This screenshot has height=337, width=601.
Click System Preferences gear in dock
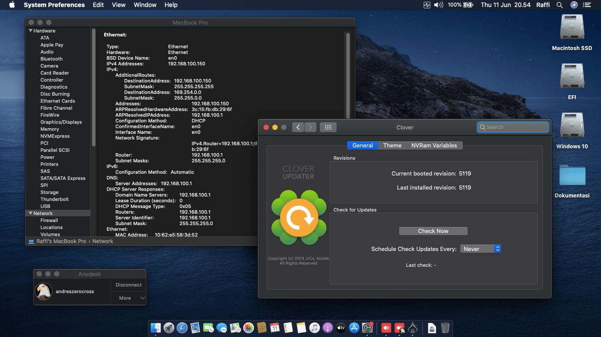coord(367,328)
